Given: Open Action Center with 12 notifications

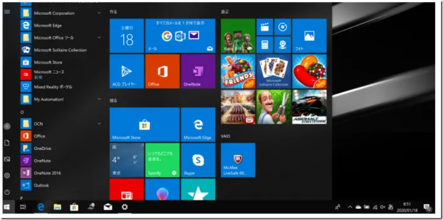Looking at the screenshot, I should [x=427, y=208].
